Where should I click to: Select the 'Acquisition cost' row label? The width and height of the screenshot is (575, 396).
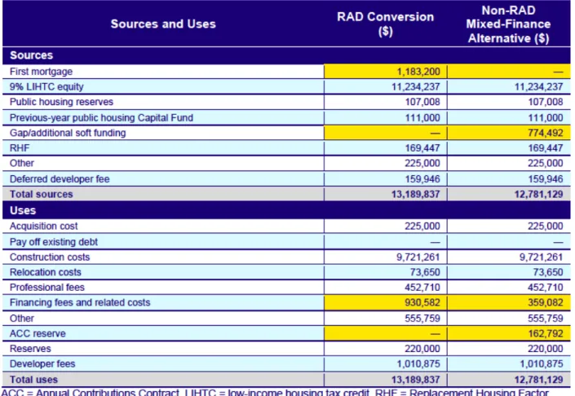click(44, 226)
